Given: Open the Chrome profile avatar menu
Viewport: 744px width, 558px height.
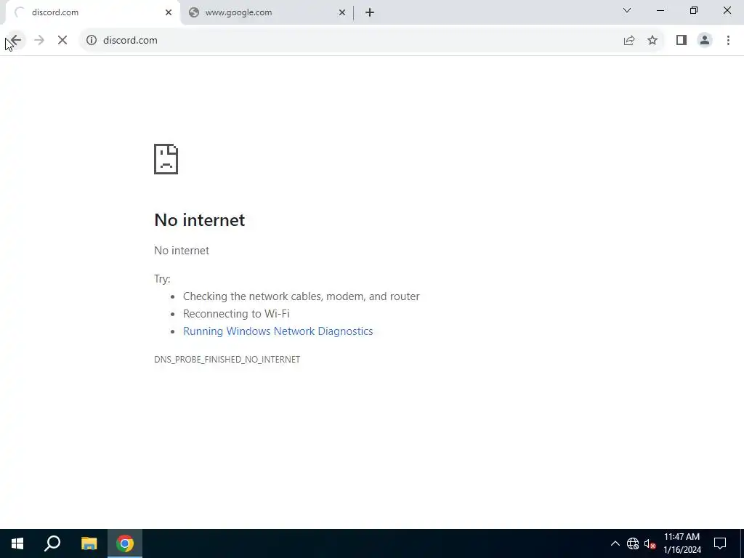Looking at the screenshot, I should pyautogui.click(x=705, y=41).
